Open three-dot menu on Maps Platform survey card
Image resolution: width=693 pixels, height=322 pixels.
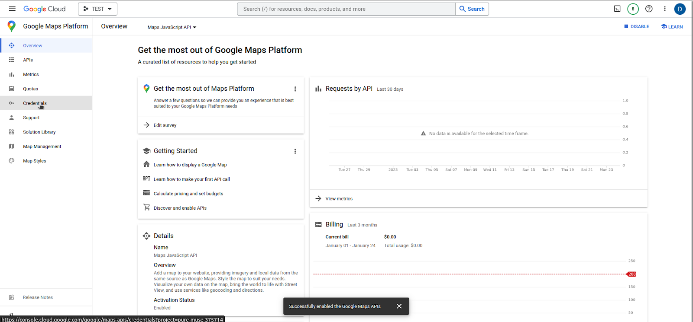[x=295, y=89]
